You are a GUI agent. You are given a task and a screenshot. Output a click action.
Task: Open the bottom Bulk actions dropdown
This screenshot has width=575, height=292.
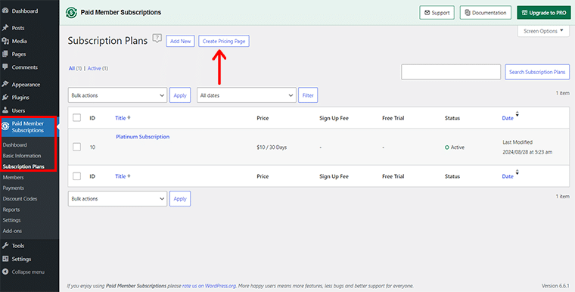(117, 199)
